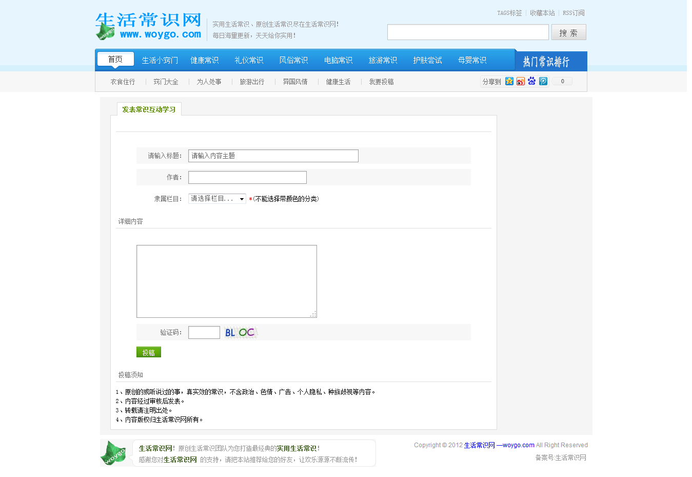Open the 礼仪常识 nav item

click(249, 60)
